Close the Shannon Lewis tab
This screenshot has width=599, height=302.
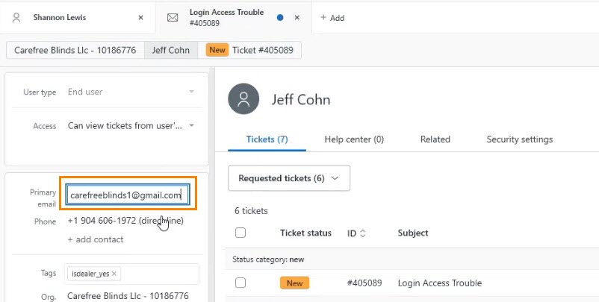(x=140, y=17)
